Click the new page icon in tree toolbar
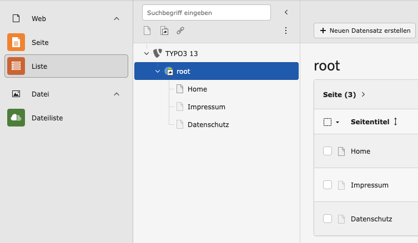The image size is (418, 243). 147,31
